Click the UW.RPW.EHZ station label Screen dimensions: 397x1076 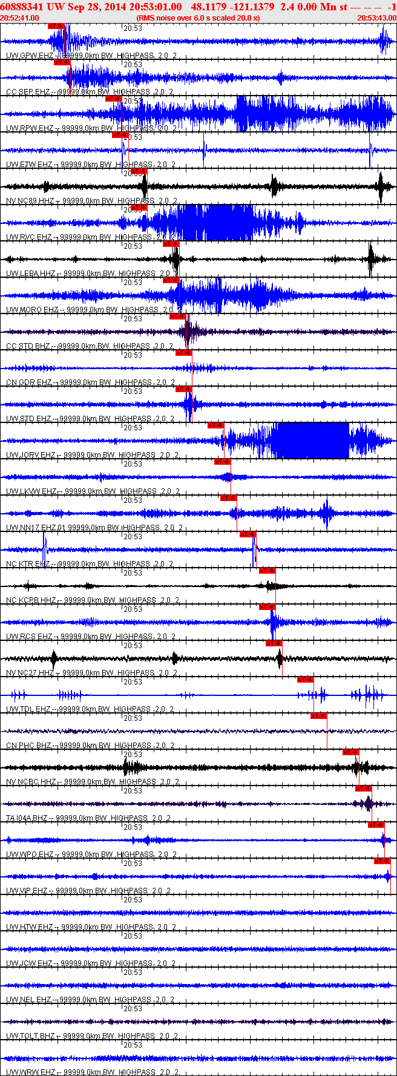click(30, 128)
